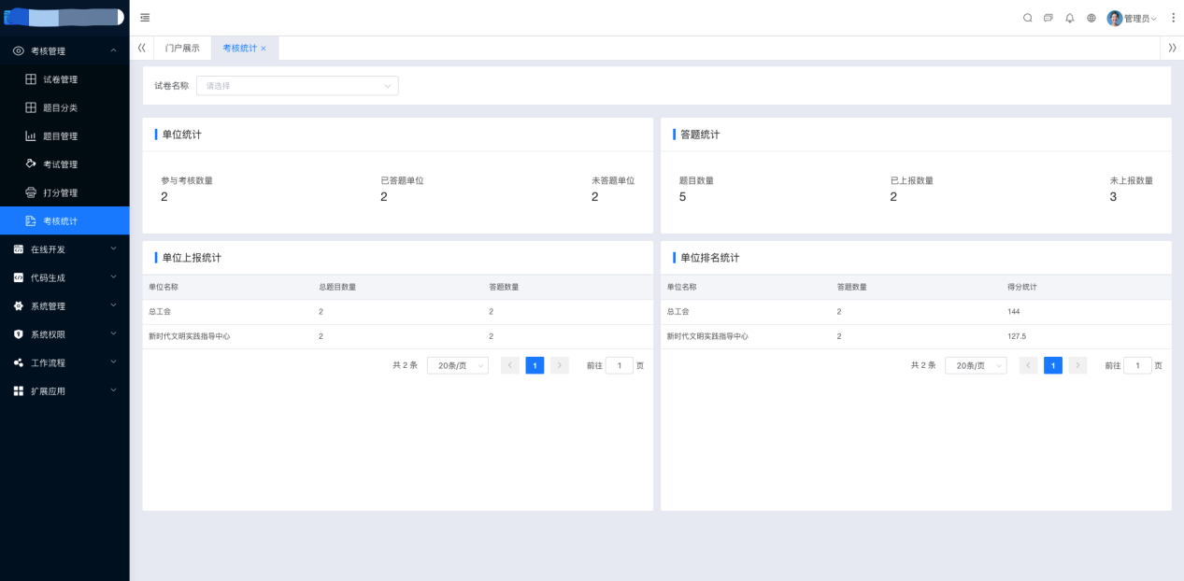This screenshot has width=1184, height=581.
Task: Click the printer icon beside 打分管理
Action: [31, 192]
